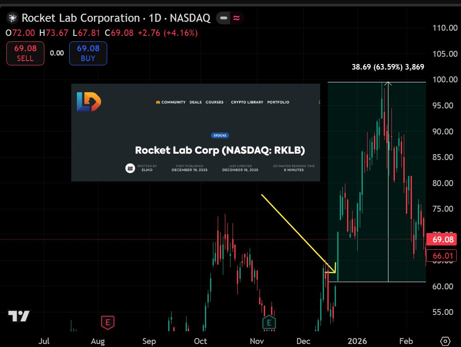Click the 0.00 spread value
The height and width of the screenshot is (347, 461).
57,53
